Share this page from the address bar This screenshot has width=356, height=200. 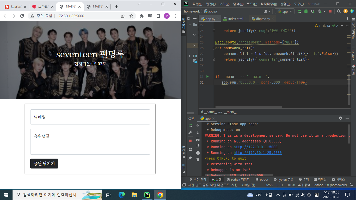pyautogui.click(x=123, y=16)
